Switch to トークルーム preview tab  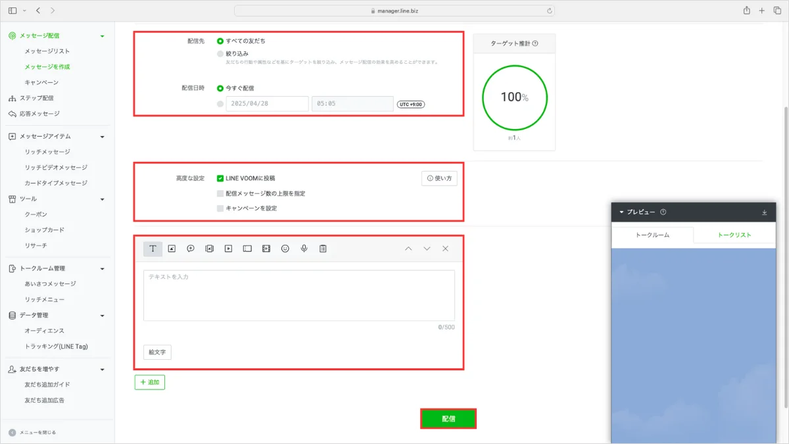click(652, 235)
